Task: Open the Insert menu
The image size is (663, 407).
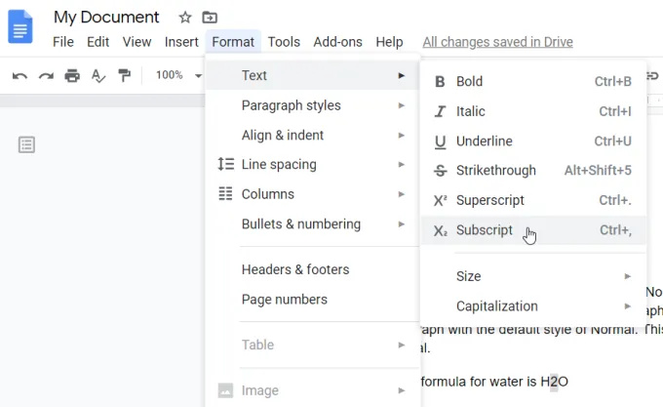Action: click(181, 42)
